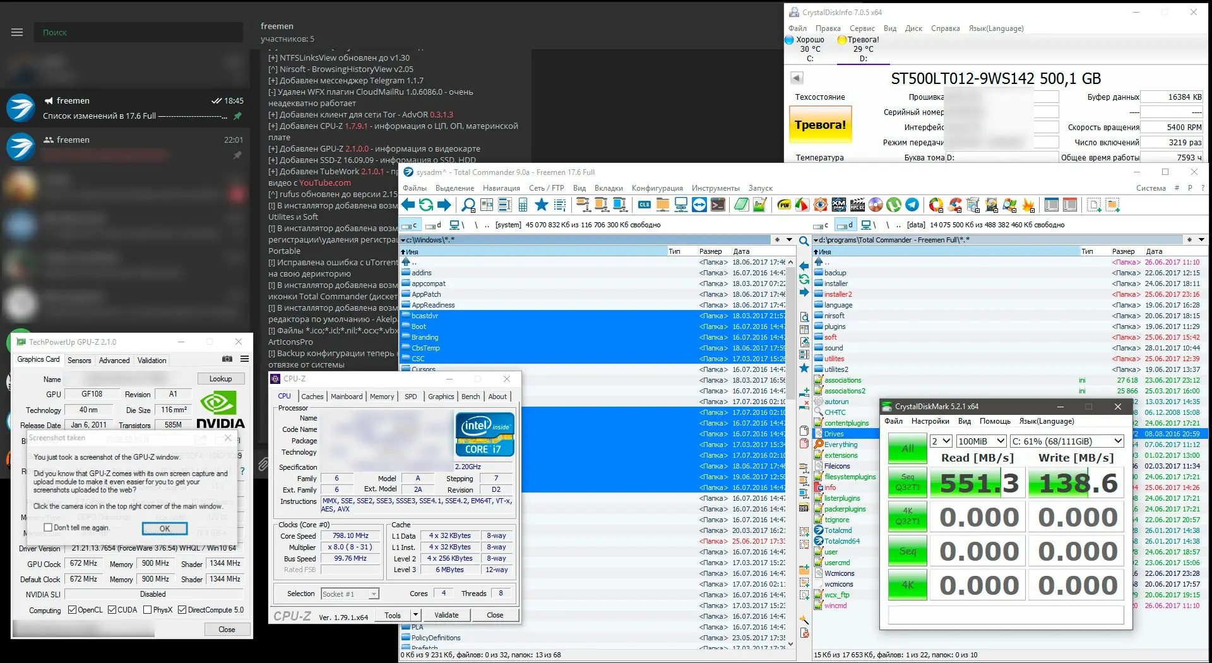Open file search with the magnifier toolbar icon
Image resolution: width=1212 pixels, height=663 pixels.
coord(468,205)
